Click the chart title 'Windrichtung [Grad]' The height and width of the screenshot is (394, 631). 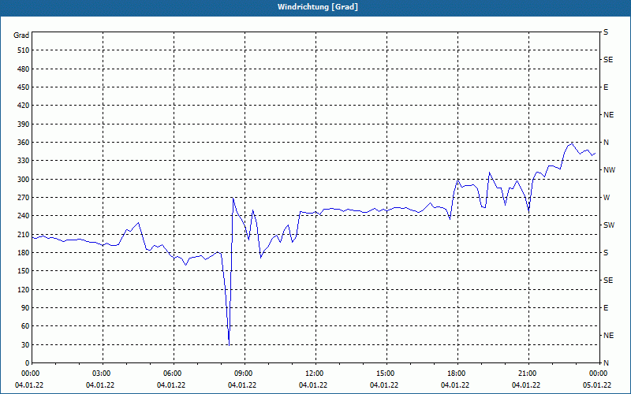tap(318, 7)
